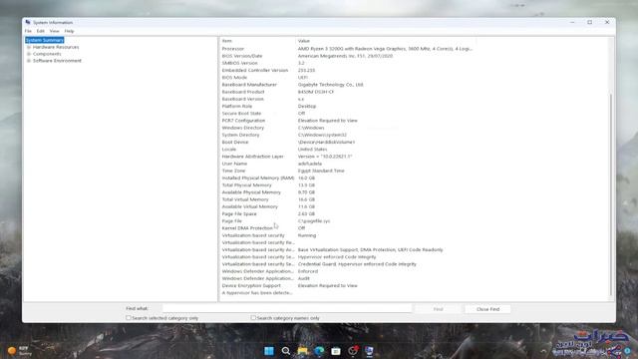This screenshot has width=638, height=359.
Task: Expand the Components node
Action: [29, 54]
